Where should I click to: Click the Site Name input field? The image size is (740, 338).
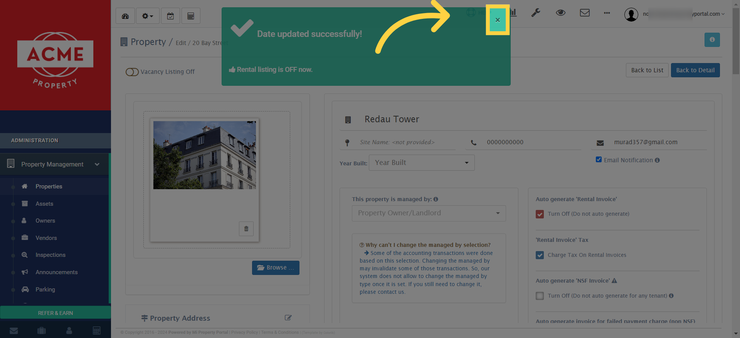click(x=397, y=142)
